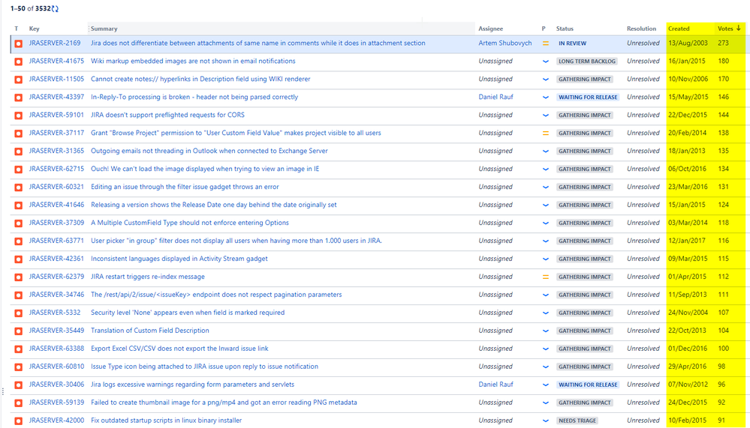Image resolution: width=750 pixels, height=428 pixels.
Task: Click the refresh results icon next to 3532
Action: pyautogui.click(x=55, y=8)
